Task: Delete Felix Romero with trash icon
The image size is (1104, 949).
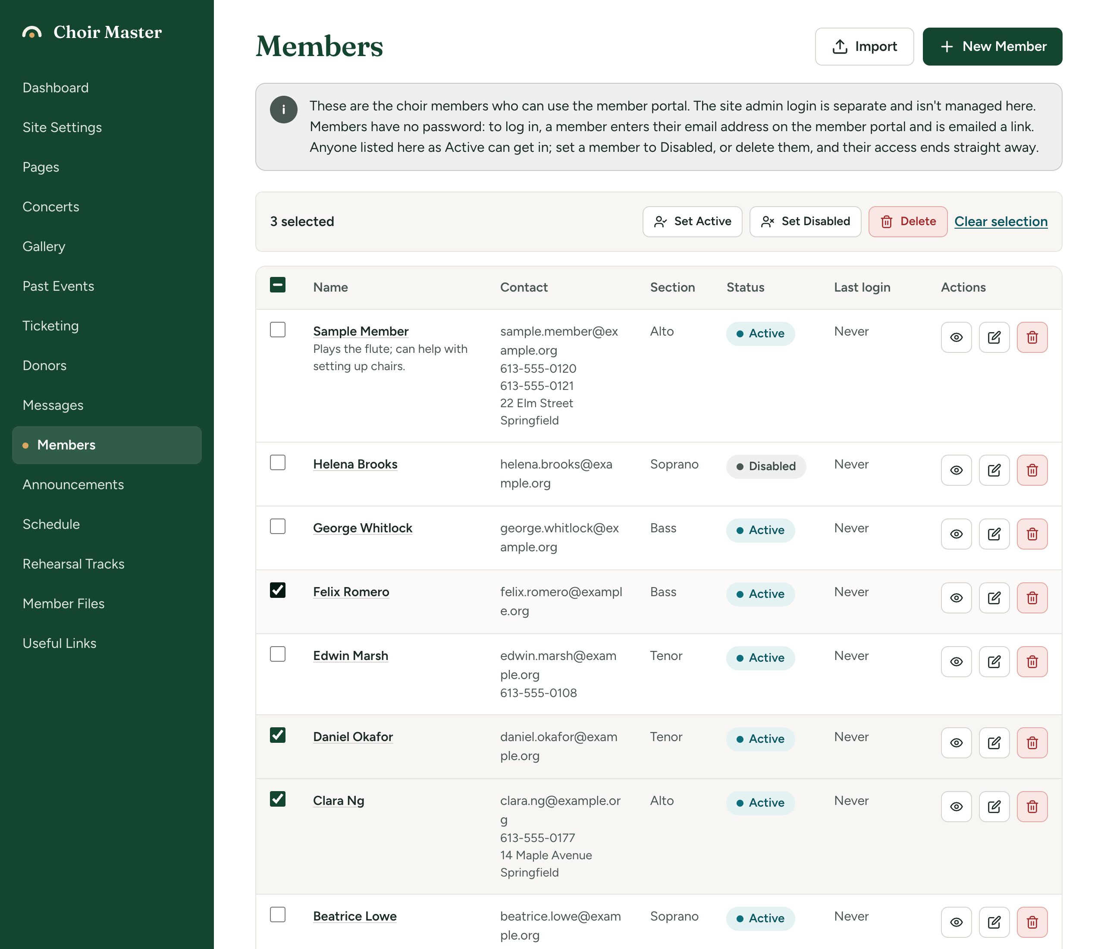Action: pos(1032,598)
